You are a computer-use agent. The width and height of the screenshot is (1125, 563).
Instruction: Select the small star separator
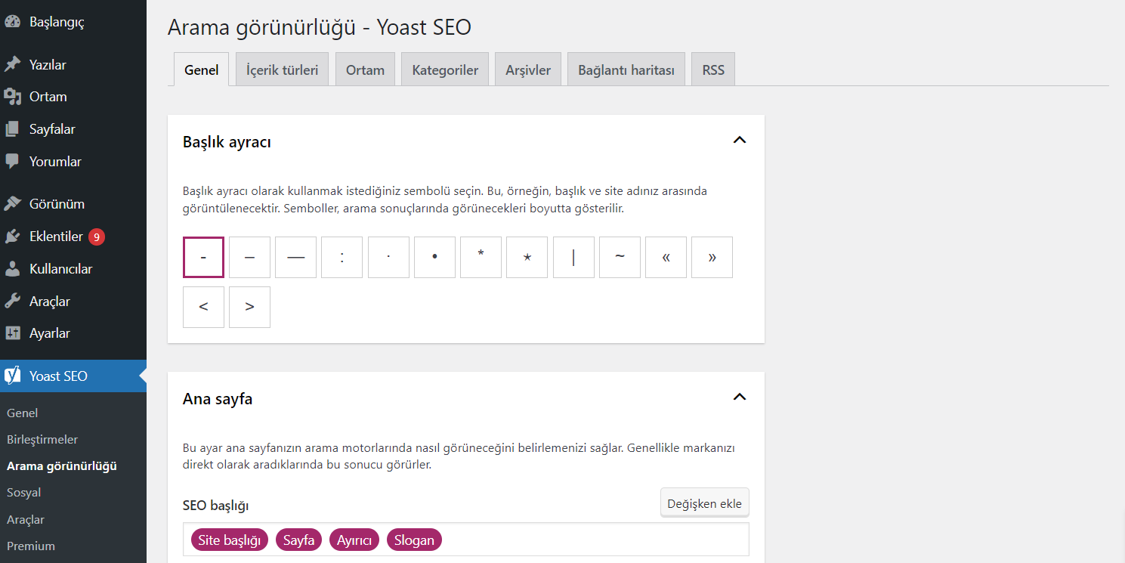tap(527, 257)
